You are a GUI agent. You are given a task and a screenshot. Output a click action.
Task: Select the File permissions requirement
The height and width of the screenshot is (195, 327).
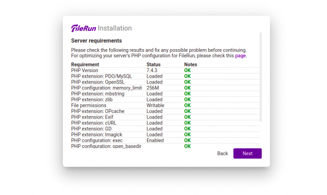click(89, 105)
